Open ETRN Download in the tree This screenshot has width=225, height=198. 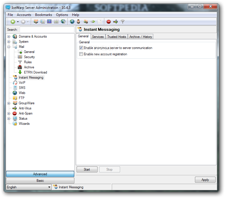tap(35, 72)
